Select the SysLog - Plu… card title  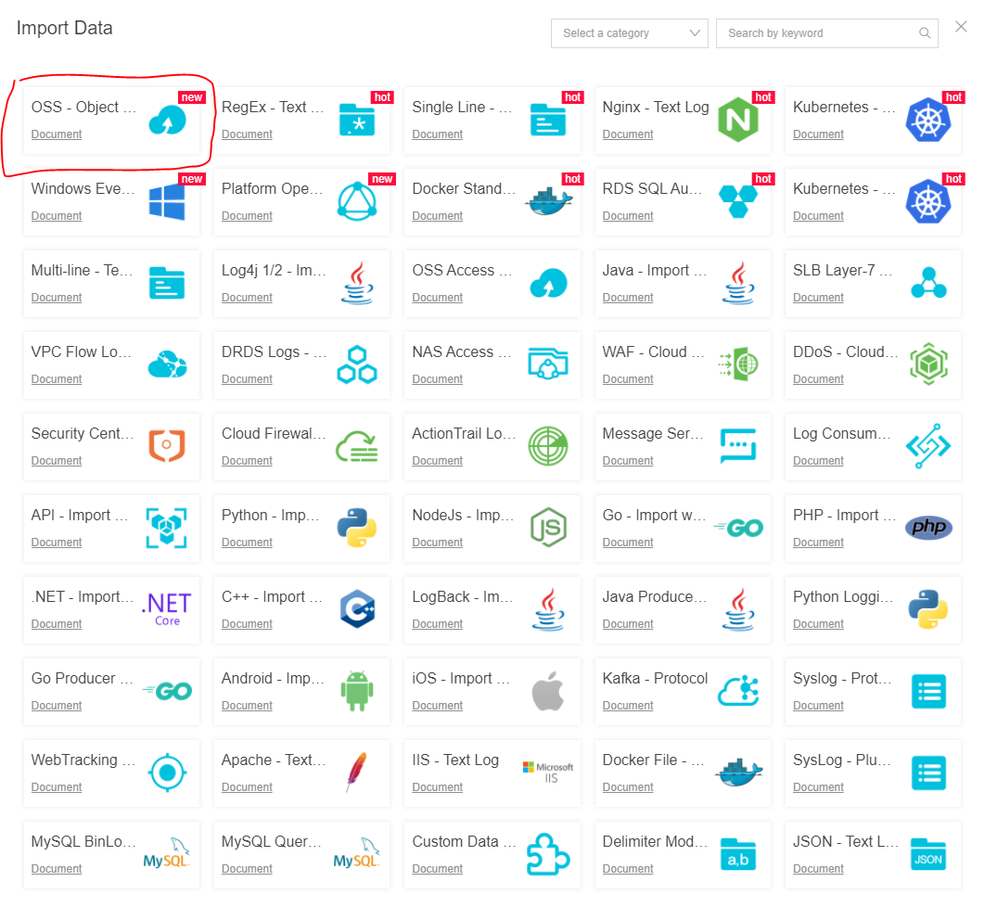coord(842,760)
